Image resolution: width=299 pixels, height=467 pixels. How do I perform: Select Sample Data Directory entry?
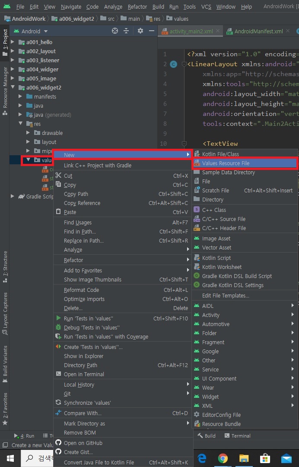click(x=245, y=172)
